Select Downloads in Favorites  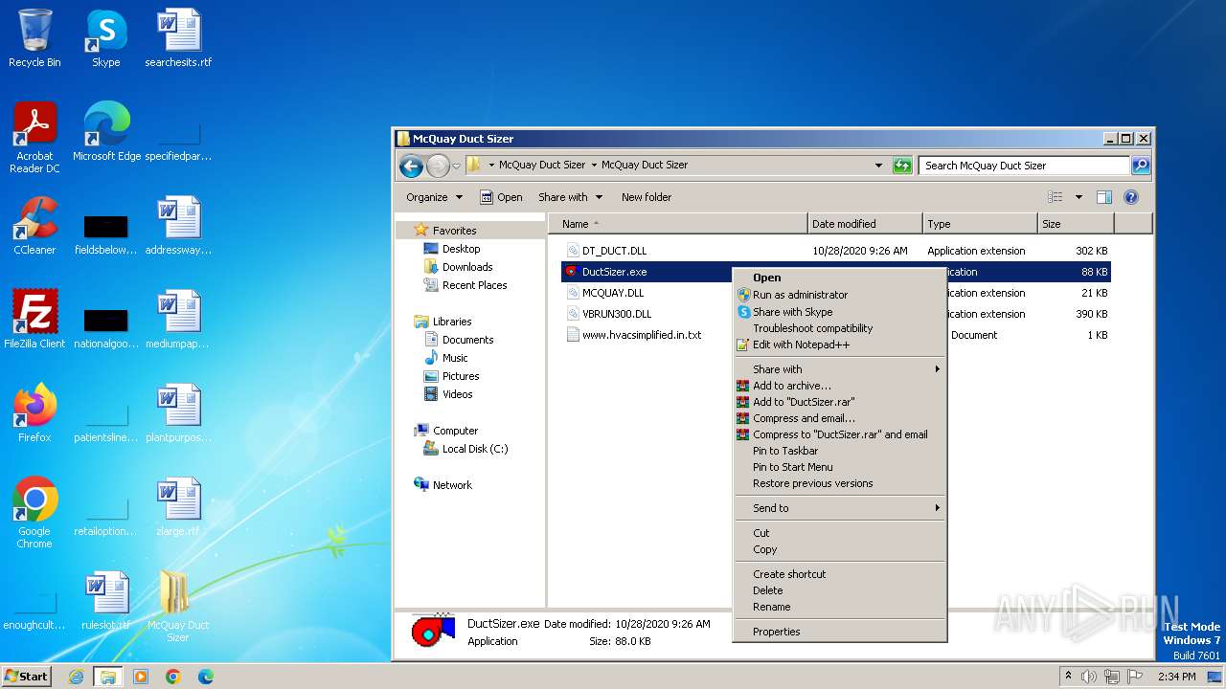coord(467,267)
